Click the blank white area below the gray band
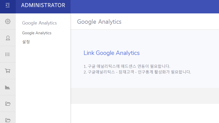 [x=145, y=113]
